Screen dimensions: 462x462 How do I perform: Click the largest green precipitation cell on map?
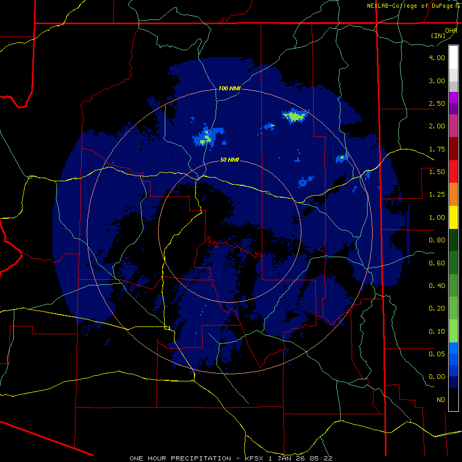(x=295, y=117)
